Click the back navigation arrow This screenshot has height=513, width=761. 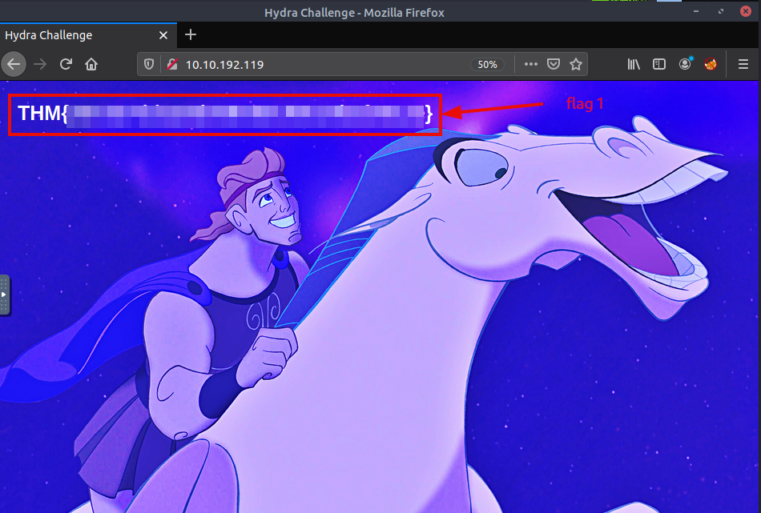(14, 64)
